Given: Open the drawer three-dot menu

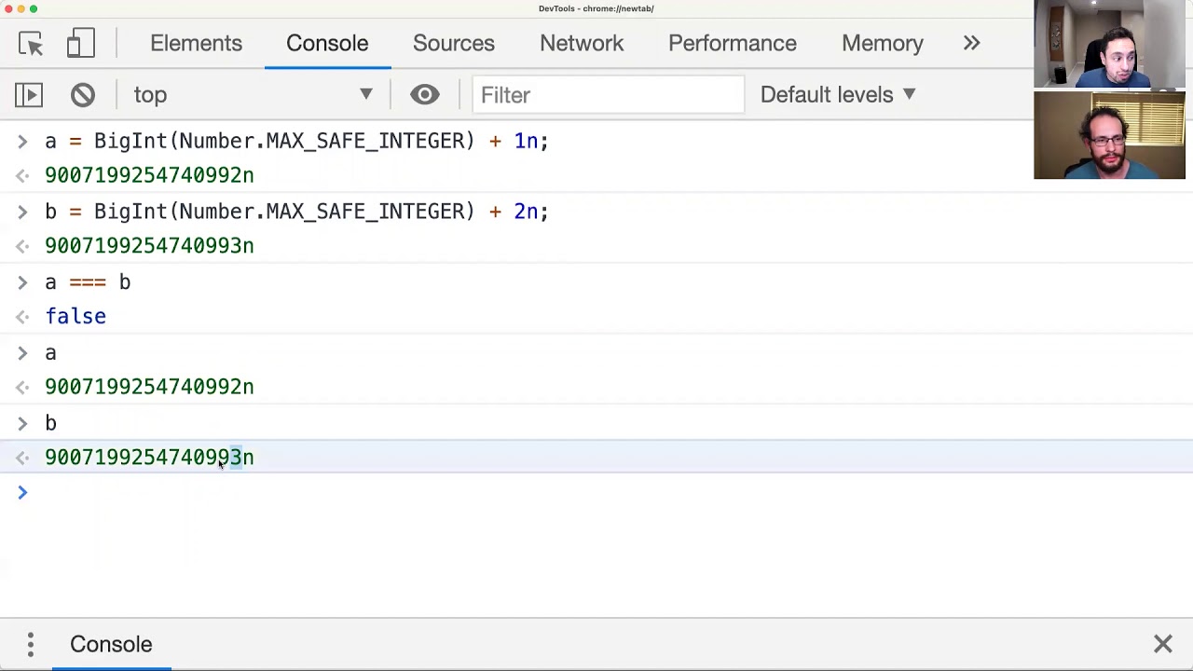Looking at the screenshot, I should 31,644.
